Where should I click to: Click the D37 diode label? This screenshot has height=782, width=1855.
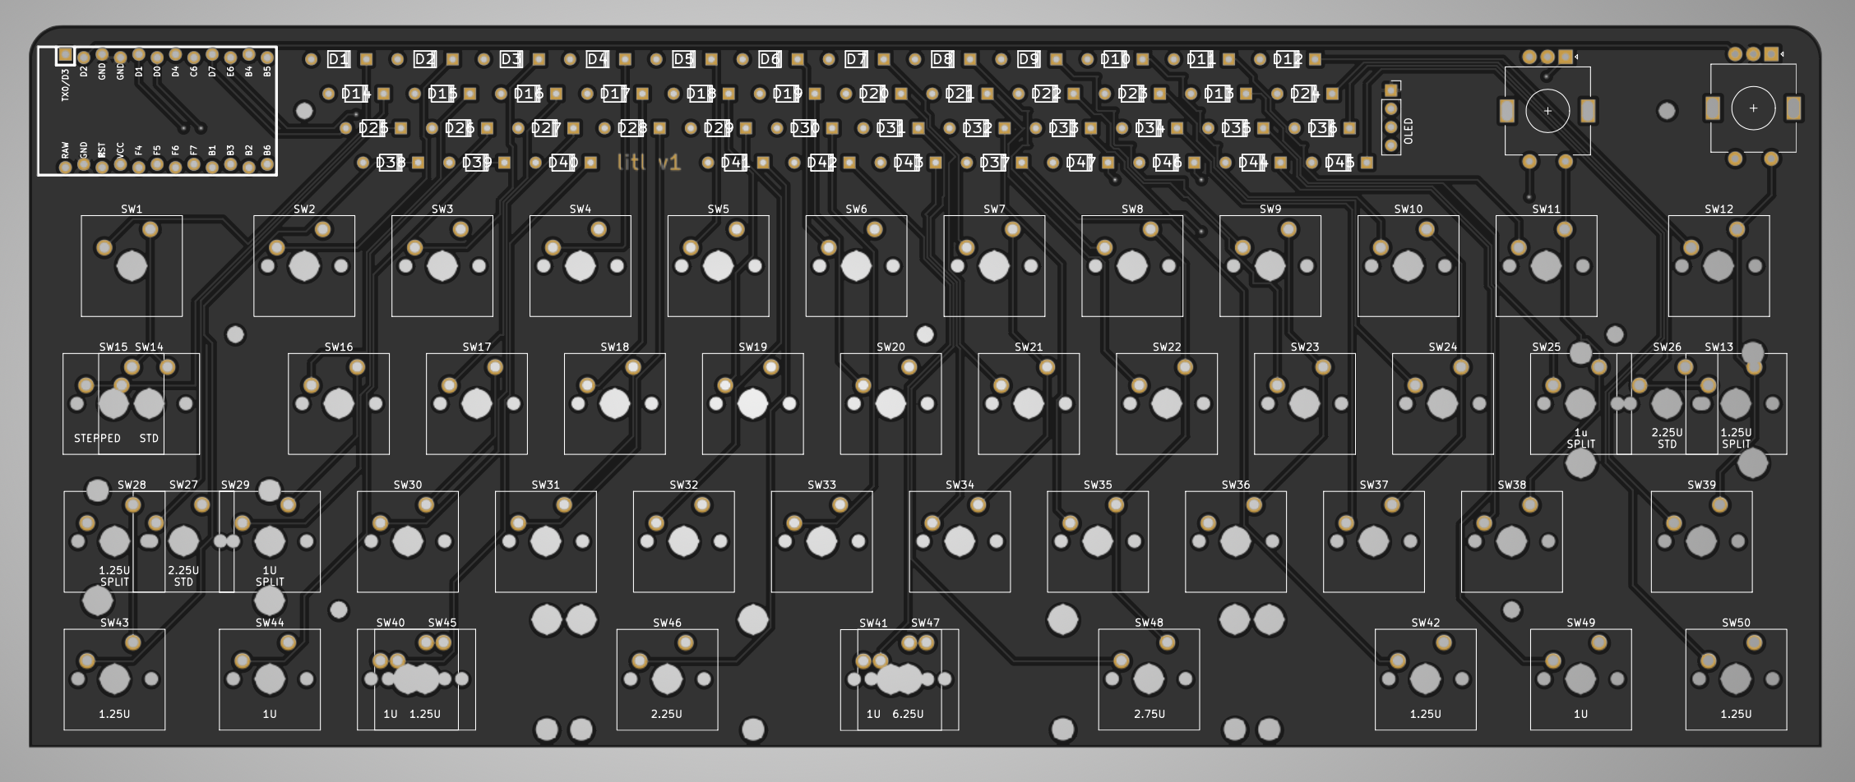click(x=993, y=163)
